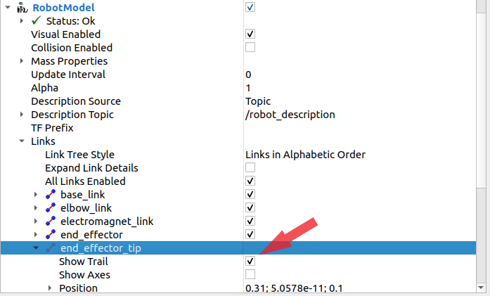Toggle end_effector visibility checkbox
Viewport: 490px width, 296px height.
(x=250, y=234)
